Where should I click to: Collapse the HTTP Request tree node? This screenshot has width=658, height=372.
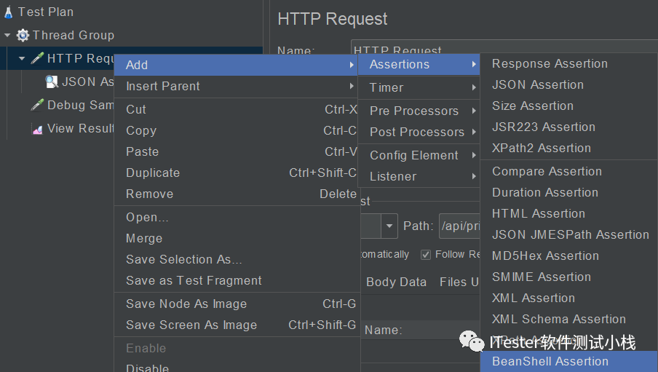pos(22,58)
